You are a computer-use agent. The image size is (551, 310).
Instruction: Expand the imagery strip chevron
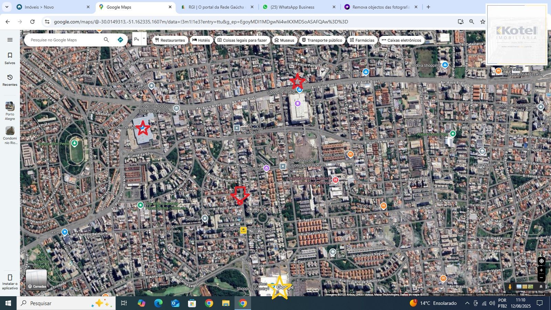point(541,287)
